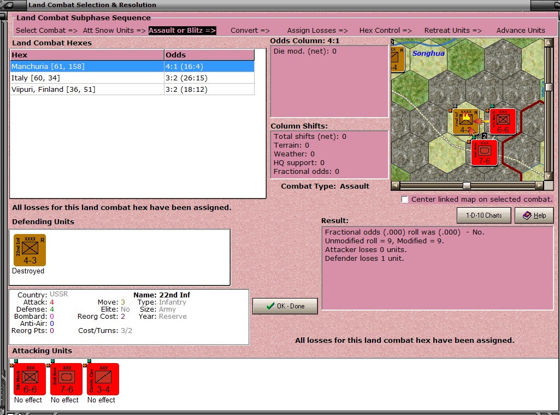This screenshot has height=415, width=560.
Task: Click the map's scroll right arrow
Action: (539, 185)
